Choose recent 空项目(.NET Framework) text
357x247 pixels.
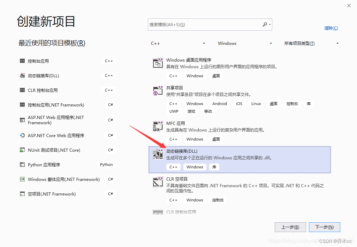(52, 194)
